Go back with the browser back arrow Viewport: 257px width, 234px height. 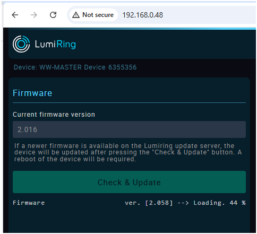pos(15,15)
